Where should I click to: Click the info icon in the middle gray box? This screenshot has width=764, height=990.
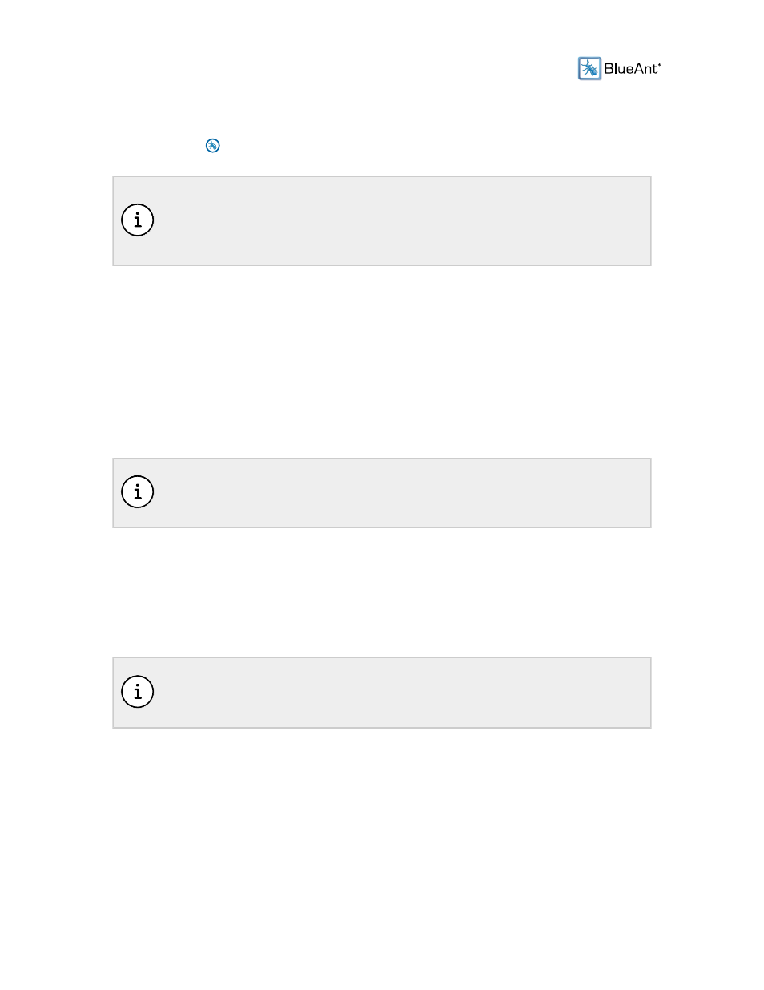pyautogui.click(x=138, y=492)
